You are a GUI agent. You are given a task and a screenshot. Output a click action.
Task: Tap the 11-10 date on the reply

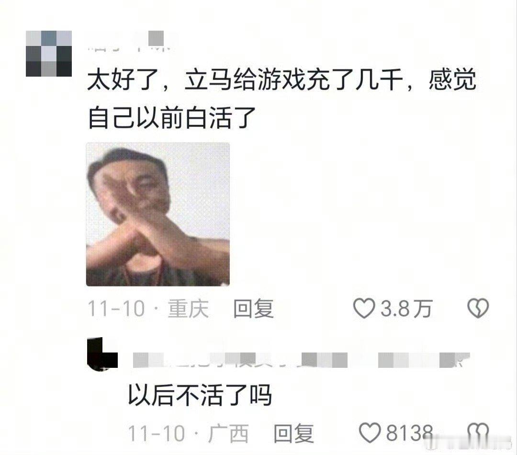[156, 433]
